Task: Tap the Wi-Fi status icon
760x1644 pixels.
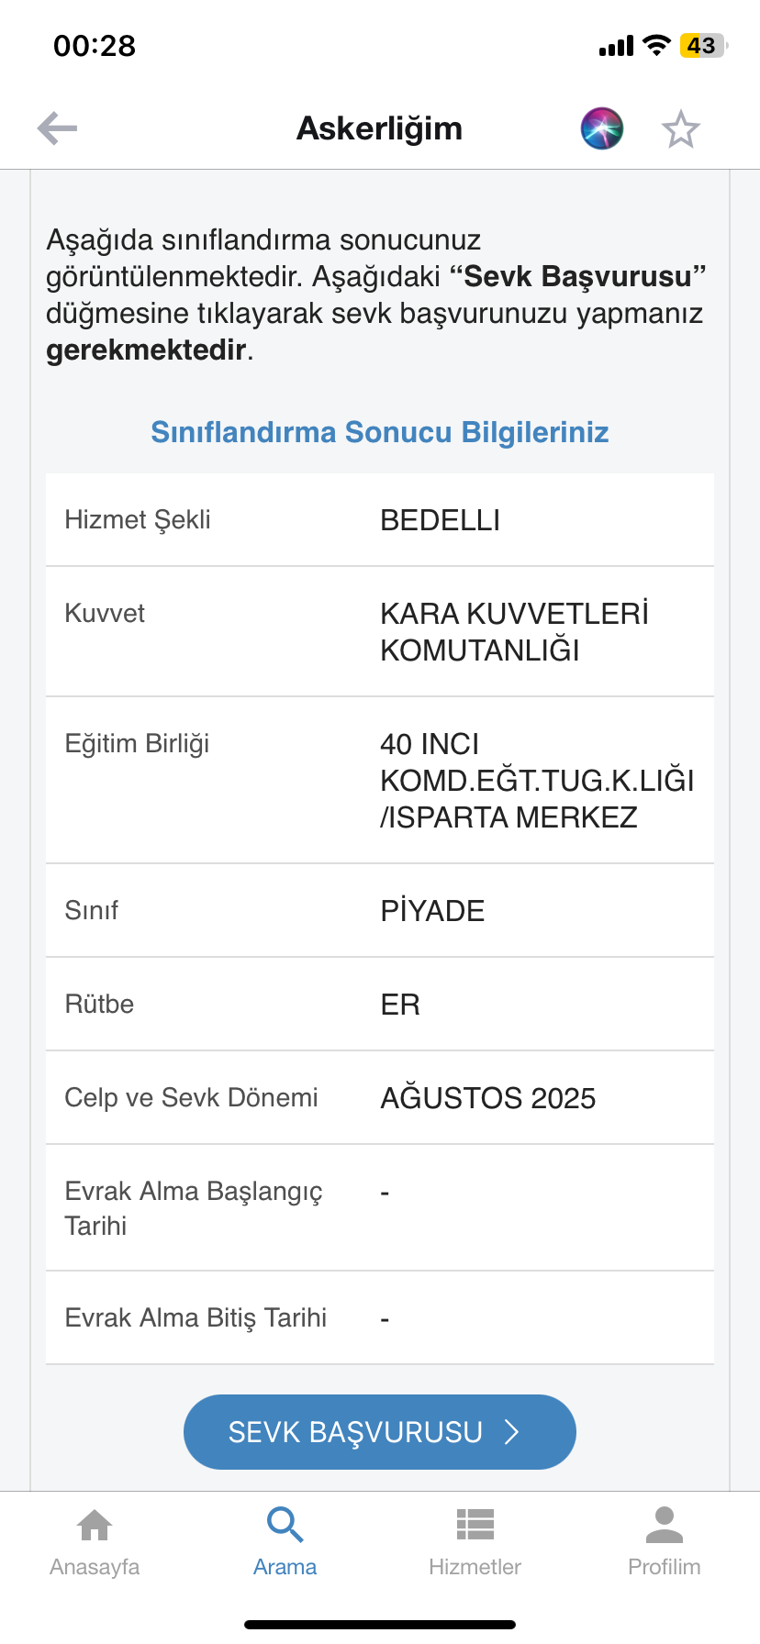Action: (x=656, y=45)
